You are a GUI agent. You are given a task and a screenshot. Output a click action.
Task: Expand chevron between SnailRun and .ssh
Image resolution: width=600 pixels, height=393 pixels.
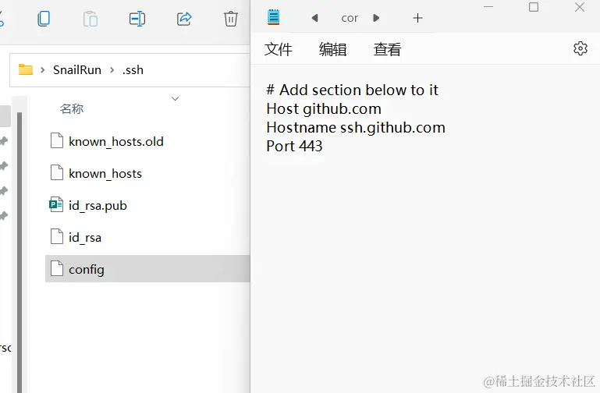pyautogui.click(x=112, y=70)
